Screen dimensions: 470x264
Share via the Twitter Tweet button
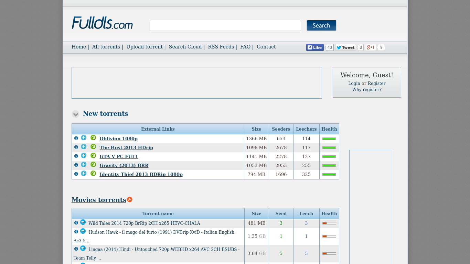tap(346, 47)
